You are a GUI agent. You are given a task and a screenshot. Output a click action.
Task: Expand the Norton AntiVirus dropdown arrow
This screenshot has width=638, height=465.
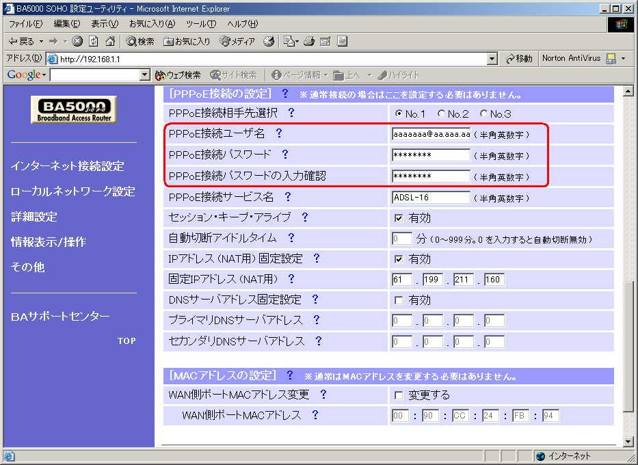coord(623,59)
